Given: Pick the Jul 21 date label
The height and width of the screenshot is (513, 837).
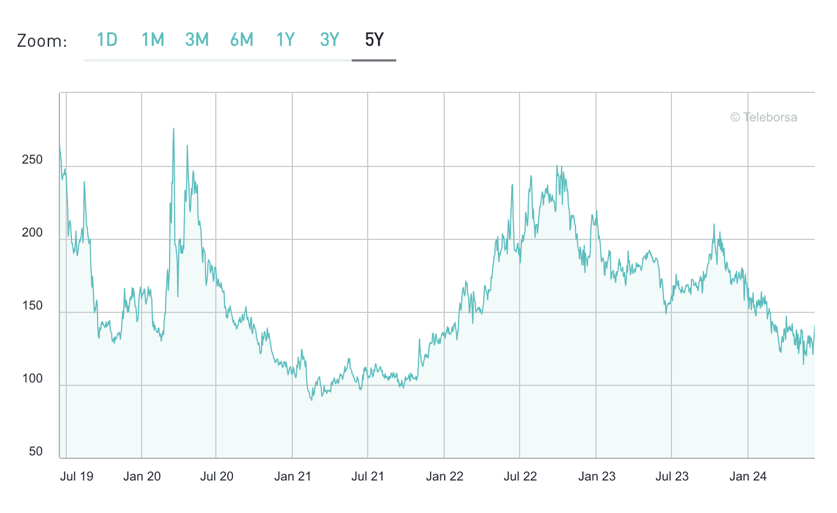Looking at the screenshot, I should point(368,477).
